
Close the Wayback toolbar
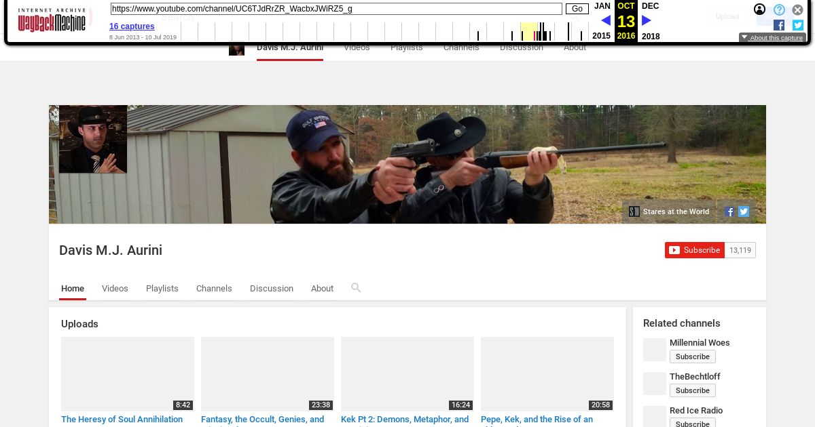tap(798, 9)
